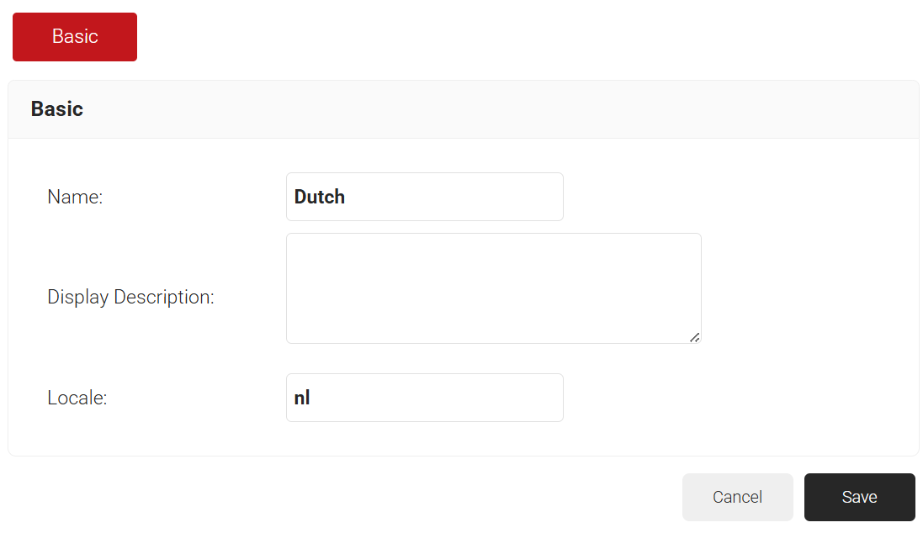
Task: Click the Basic section heading text
Action: (57, 108)
